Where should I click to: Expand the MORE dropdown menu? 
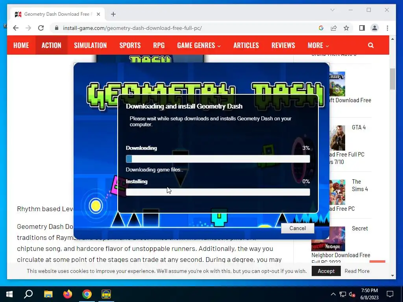[318, 46]
